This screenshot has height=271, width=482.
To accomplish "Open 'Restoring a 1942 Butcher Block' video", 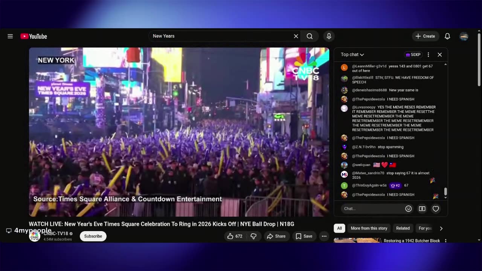I will (x=412, y=241).
